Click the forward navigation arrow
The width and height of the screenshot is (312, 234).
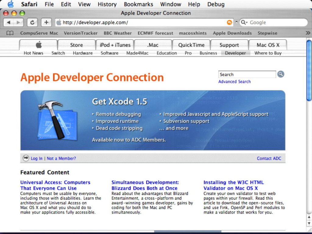(18, 22)
